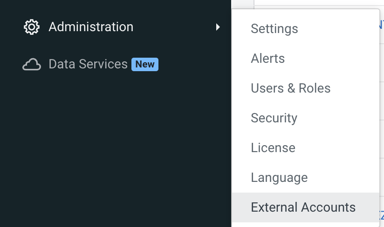The image size is (384, 227).
Task: Open the Data Services sidebar label
Action: pos(88,64)
